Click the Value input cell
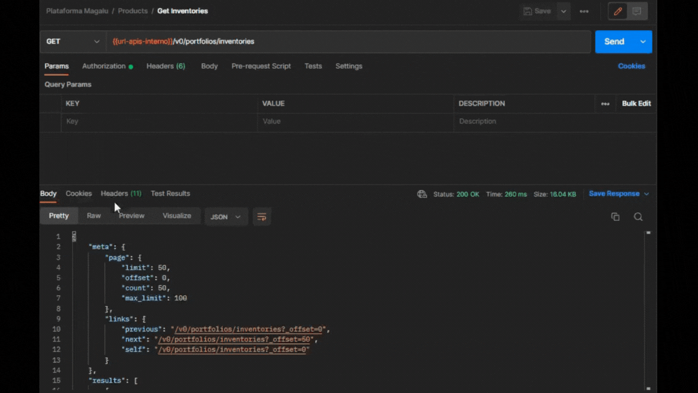Screen dimensions: 698x393 coord(355,121)
